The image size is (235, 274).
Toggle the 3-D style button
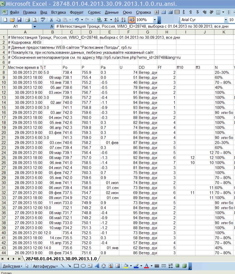point(184,266)
